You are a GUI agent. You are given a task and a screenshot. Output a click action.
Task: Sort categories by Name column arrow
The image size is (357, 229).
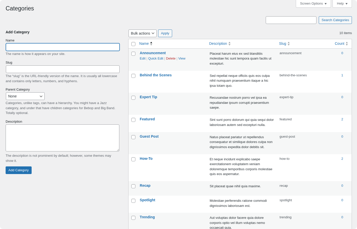[x=151, y=44]
